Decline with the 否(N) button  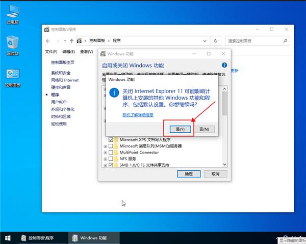coord(204,129)
